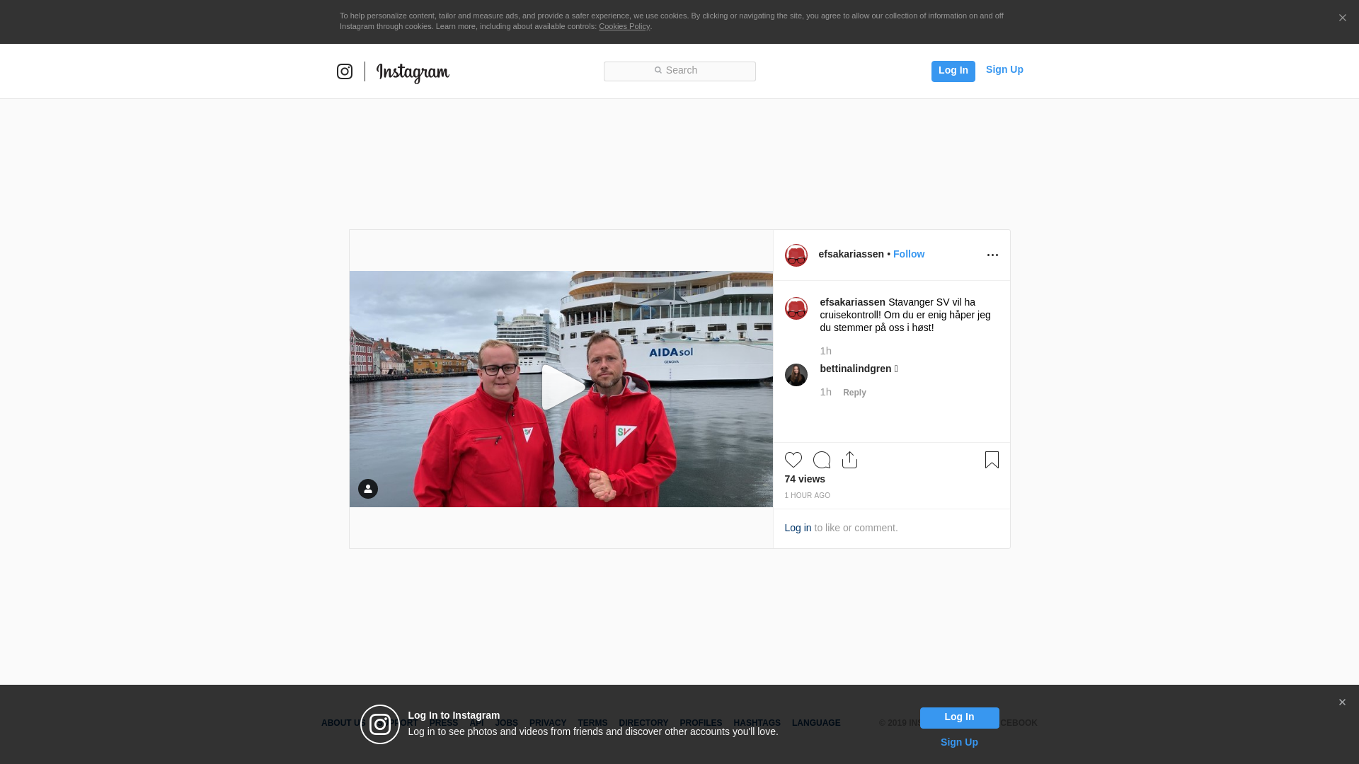Open TERMS footer link
Viewport: 1359px width, 764px height.
[592, 723]
